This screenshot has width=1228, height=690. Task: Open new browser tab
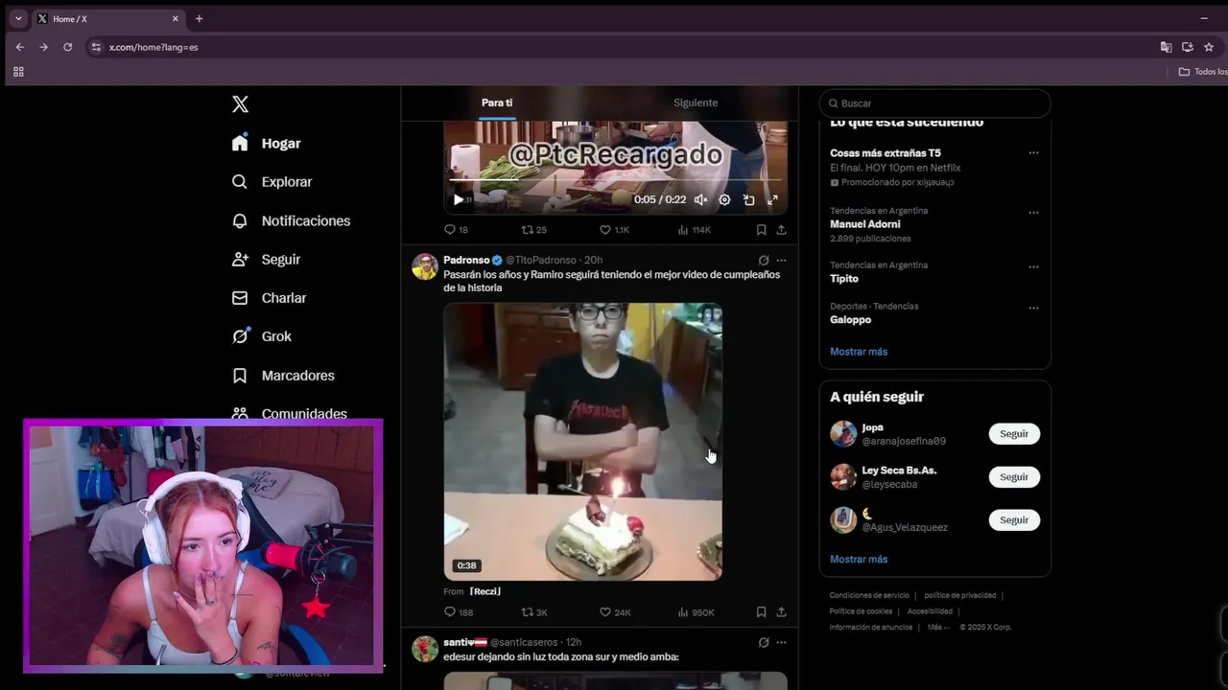click(x=199, y=18)
